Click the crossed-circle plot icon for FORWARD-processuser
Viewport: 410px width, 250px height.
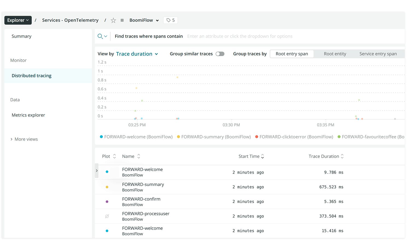pyautogui.click(x=107, y=216)
